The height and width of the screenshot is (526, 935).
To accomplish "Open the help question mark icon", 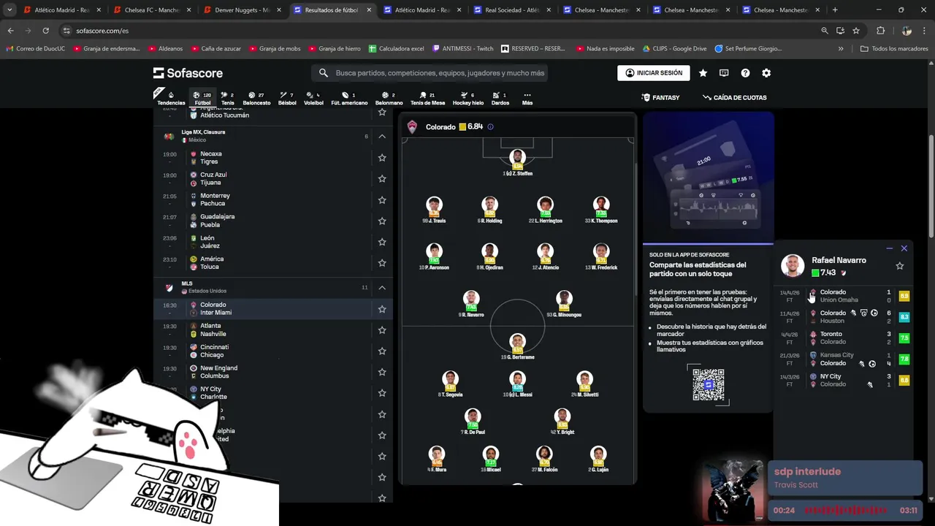I will (x=745, y=73).
